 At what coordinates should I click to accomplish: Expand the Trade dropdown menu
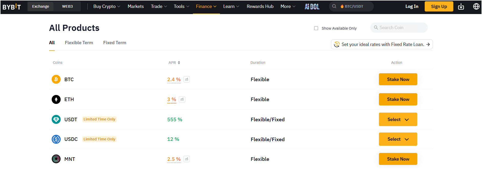click(x=159, y=6)
